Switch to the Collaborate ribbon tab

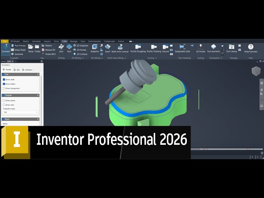109,41
